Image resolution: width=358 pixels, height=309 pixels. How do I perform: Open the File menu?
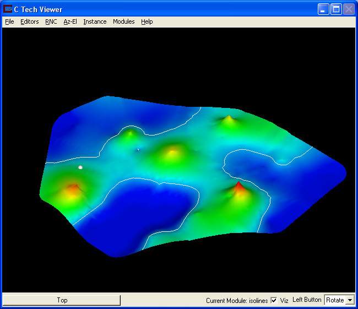9,21
